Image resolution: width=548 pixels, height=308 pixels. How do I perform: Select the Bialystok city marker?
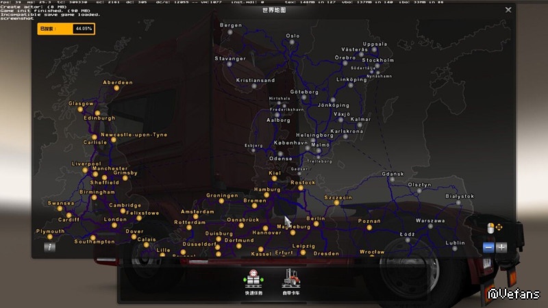click(x=458, y=202)
